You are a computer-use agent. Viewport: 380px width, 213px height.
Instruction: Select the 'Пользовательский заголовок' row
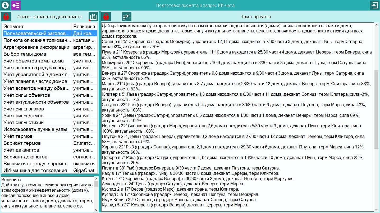[37, 33]
